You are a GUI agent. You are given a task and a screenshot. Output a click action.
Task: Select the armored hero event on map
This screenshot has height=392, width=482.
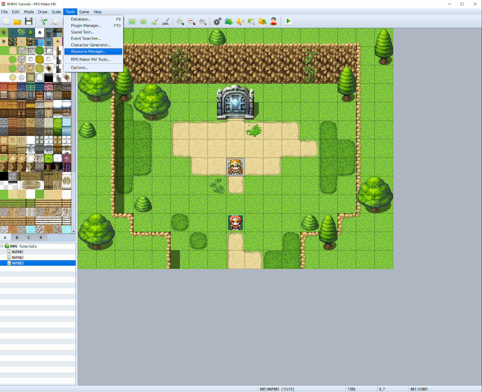(x=235, y=167)
